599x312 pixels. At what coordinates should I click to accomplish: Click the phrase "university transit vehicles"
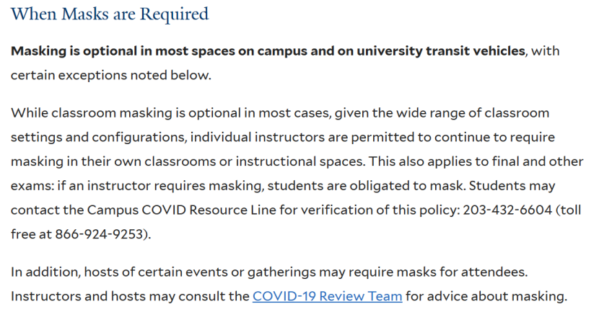(441, 51)
